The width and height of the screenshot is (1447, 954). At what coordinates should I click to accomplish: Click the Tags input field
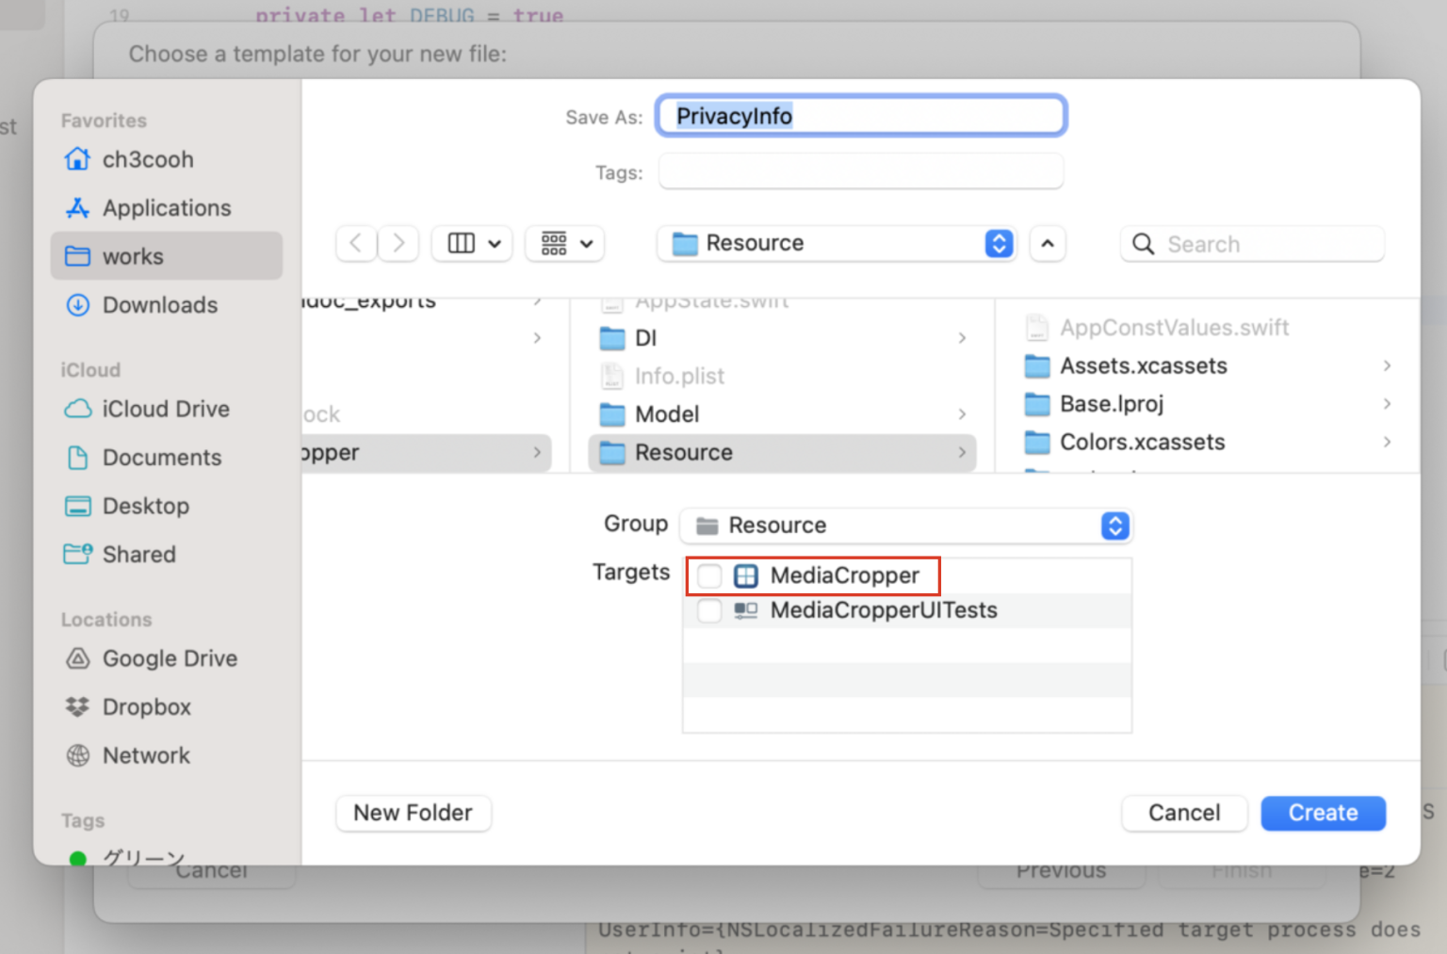[x=860, y=172]
